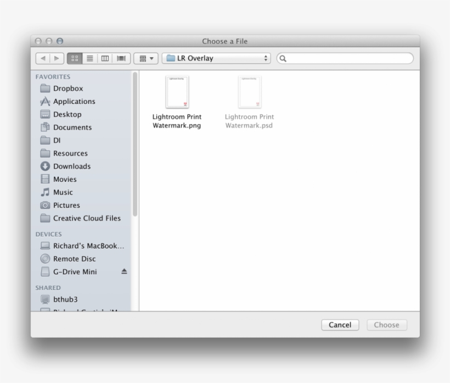Select Lightroom Print Watermark.png thumbnail
This screenshot has height=383, width=450.
tap(177, 92)
